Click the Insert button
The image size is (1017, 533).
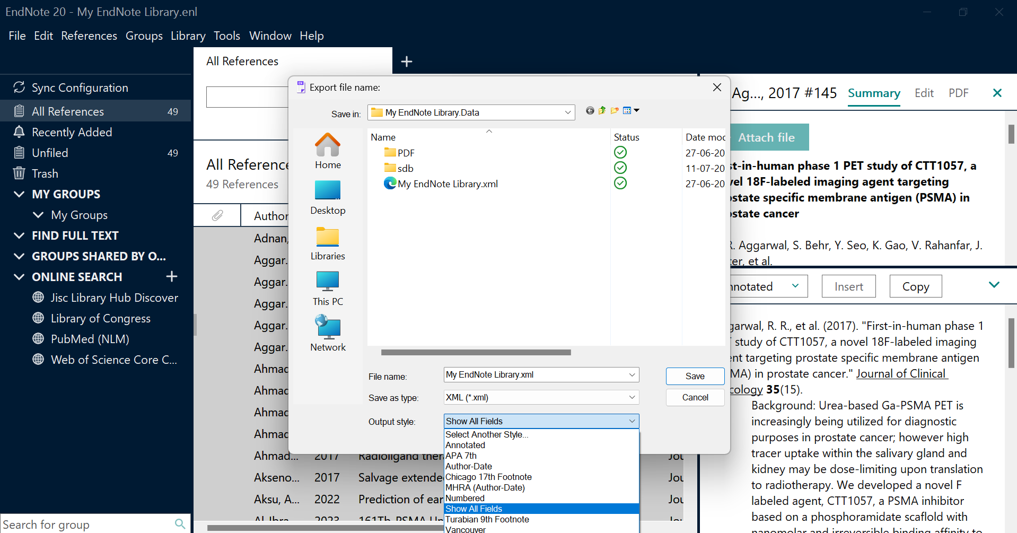[849, 286]
